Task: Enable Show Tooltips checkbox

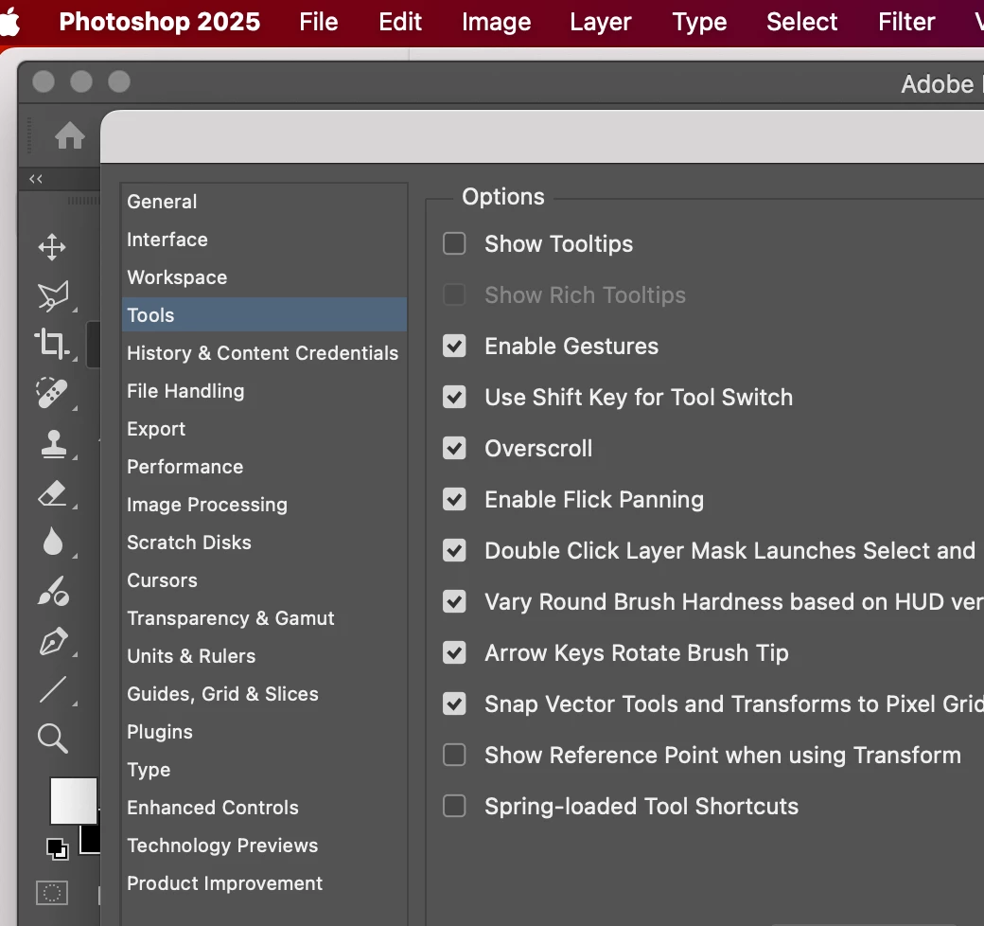Action: coord(454,243)
